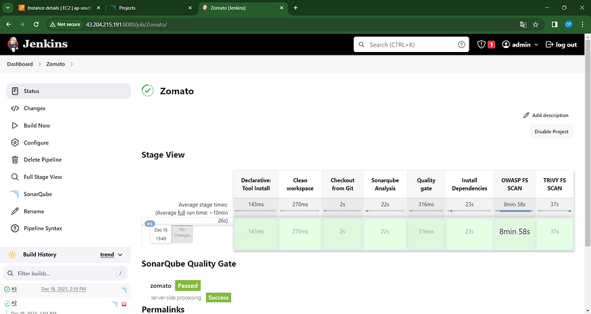Click the Changes code icon
Image resolution: width=591 pixels, height=314 pixels.
coord(15,109)
